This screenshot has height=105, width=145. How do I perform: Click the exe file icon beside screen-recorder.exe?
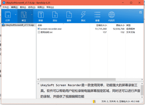click(x=39, y=29)
